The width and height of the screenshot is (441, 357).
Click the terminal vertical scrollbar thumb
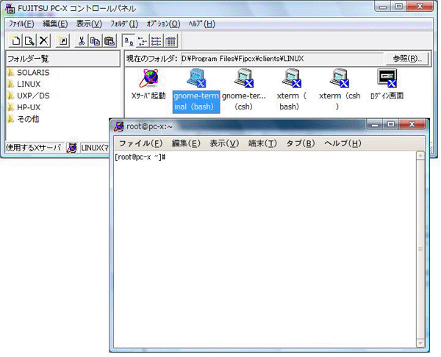coord(420,249)
